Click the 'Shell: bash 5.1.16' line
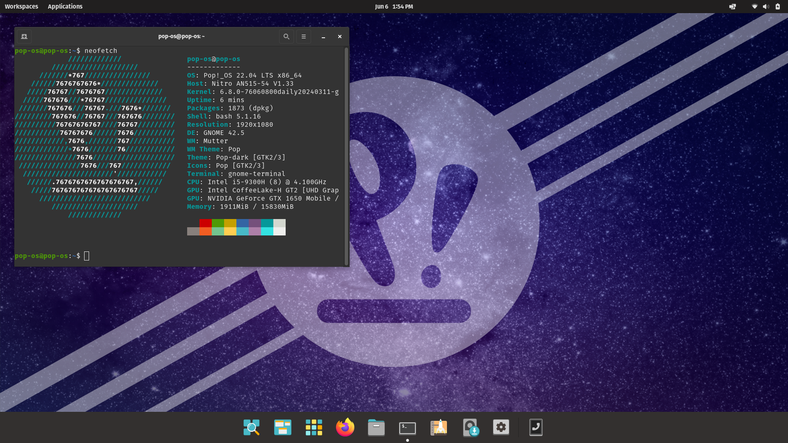The height and width of the screenshot is (443, 788). click(224, 116)
